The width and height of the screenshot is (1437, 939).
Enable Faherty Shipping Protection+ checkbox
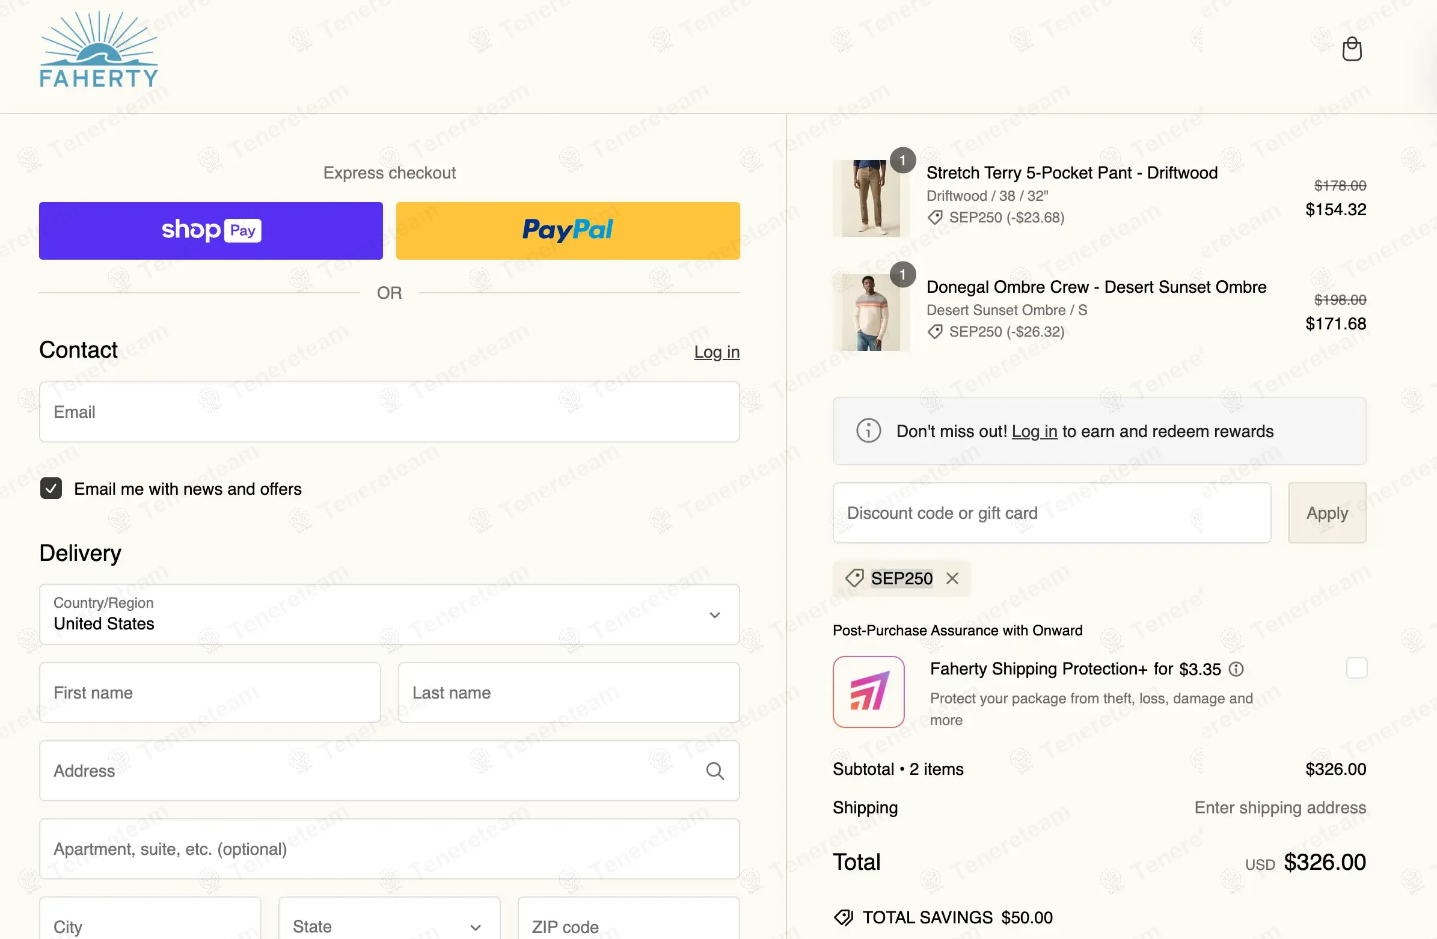[x=1356, y=668]
